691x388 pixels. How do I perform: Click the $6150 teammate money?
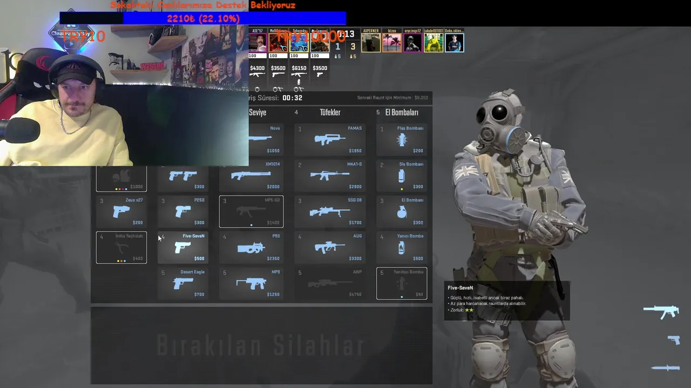point(299,68)
